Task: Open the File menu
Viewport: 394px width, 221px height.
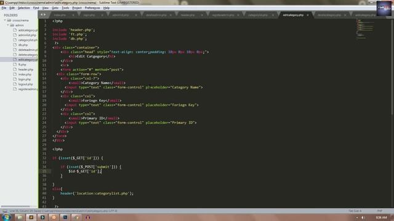Action: coord(4,8)
